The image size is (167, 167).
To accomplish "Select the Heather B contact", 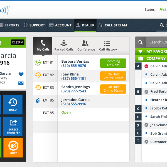I will click(x=159, y=100).
